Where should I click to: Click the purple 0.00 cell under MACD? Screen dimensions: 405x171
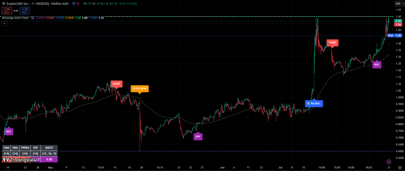coord(49,160)
